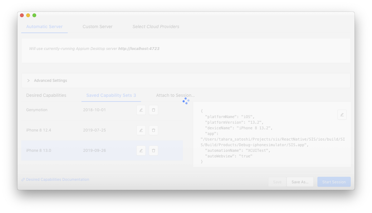The height and width of the screenshot is (213, 372).
Task: Click the 2018-10-01 date cell
Action: click(x=95, y=110)
